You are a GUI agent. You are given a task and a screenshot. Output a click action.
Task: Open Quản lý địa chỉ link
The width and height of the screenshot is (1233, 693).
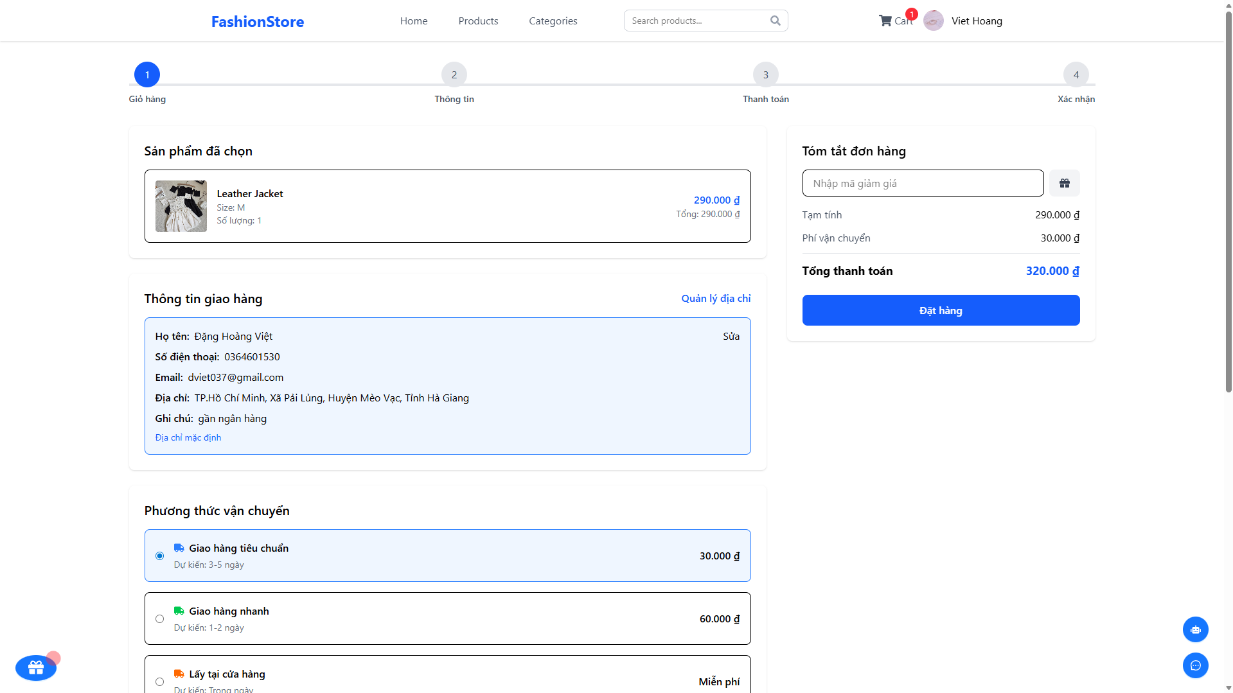point(716,298)
